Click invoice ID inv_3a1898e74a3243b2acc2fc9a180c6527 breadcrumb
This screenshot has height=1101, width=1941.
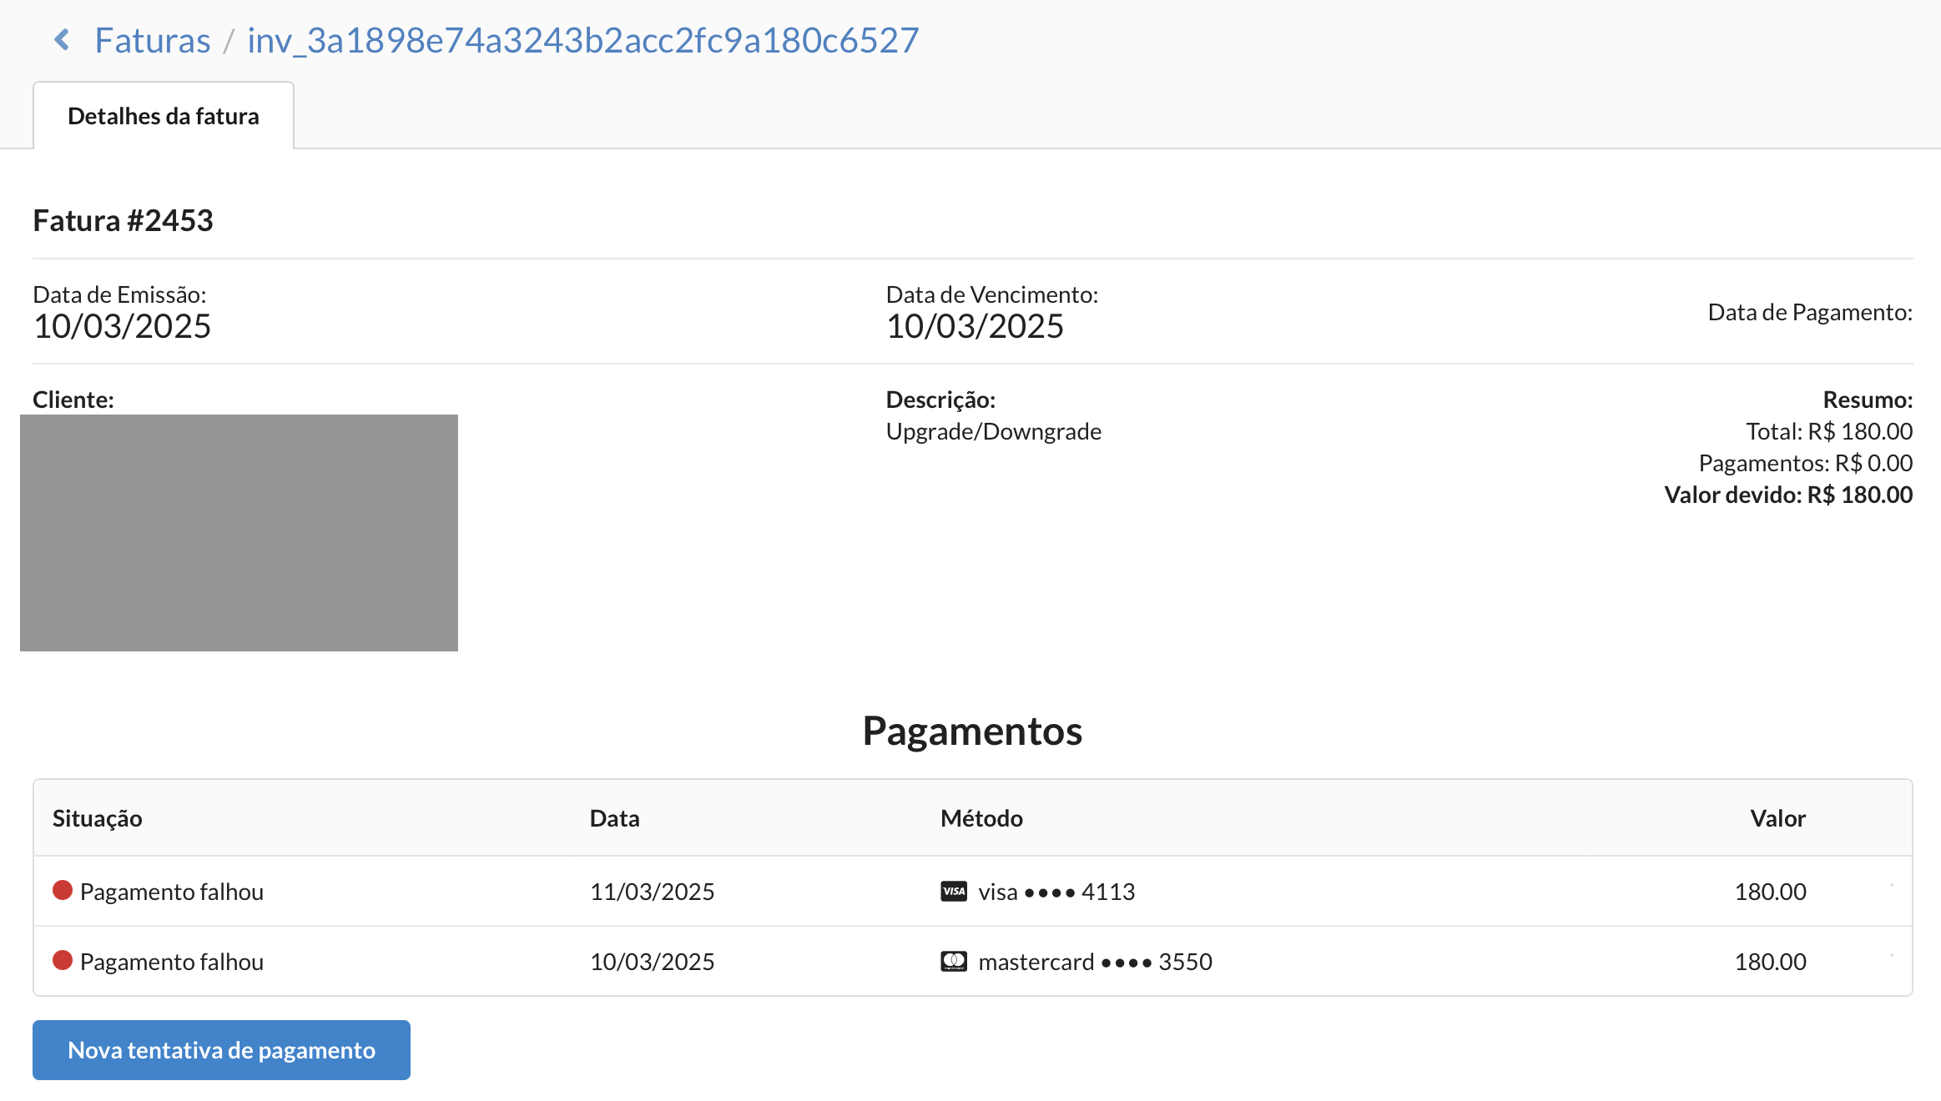tap(582, 40)
